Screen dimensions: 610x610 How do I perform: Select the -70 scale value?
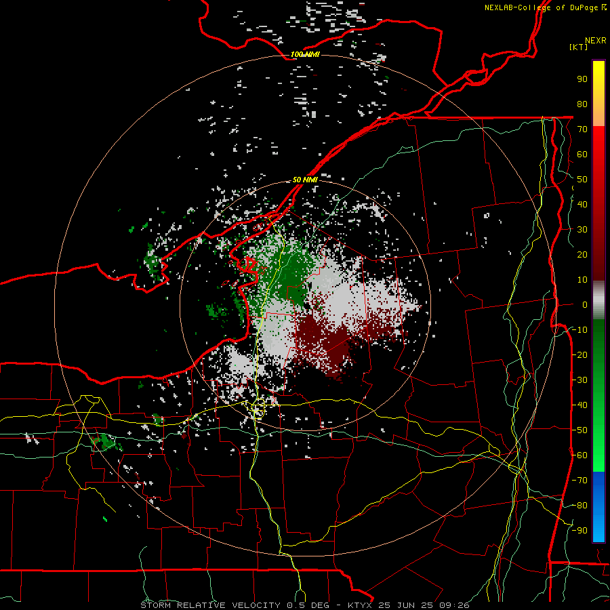[x=579, y=481]
